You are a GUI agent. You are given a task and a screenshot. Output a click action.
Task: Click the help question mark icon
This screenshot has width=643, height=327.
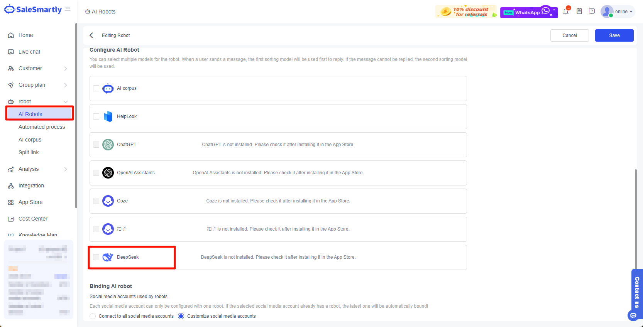(x=592, y=12)
